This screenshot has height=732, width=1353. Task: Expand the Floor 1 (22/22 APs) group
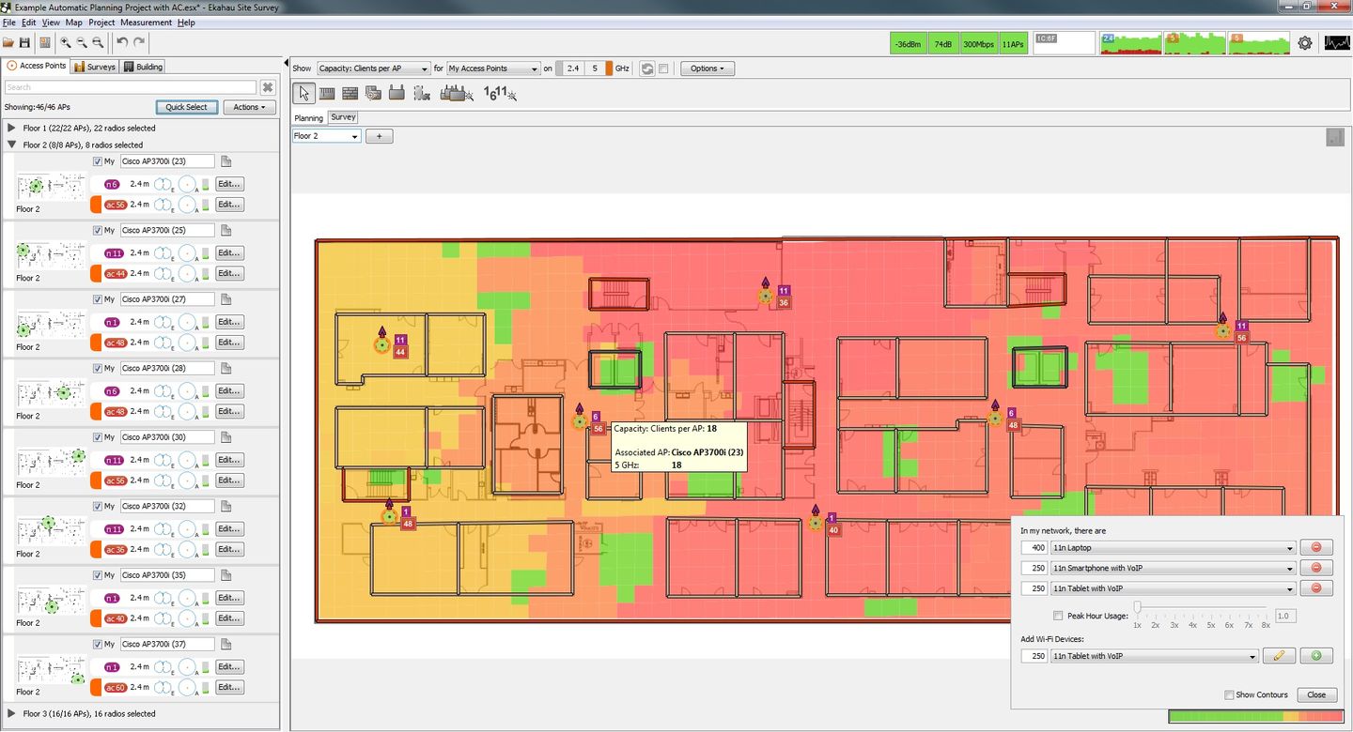tap(11, 128)
